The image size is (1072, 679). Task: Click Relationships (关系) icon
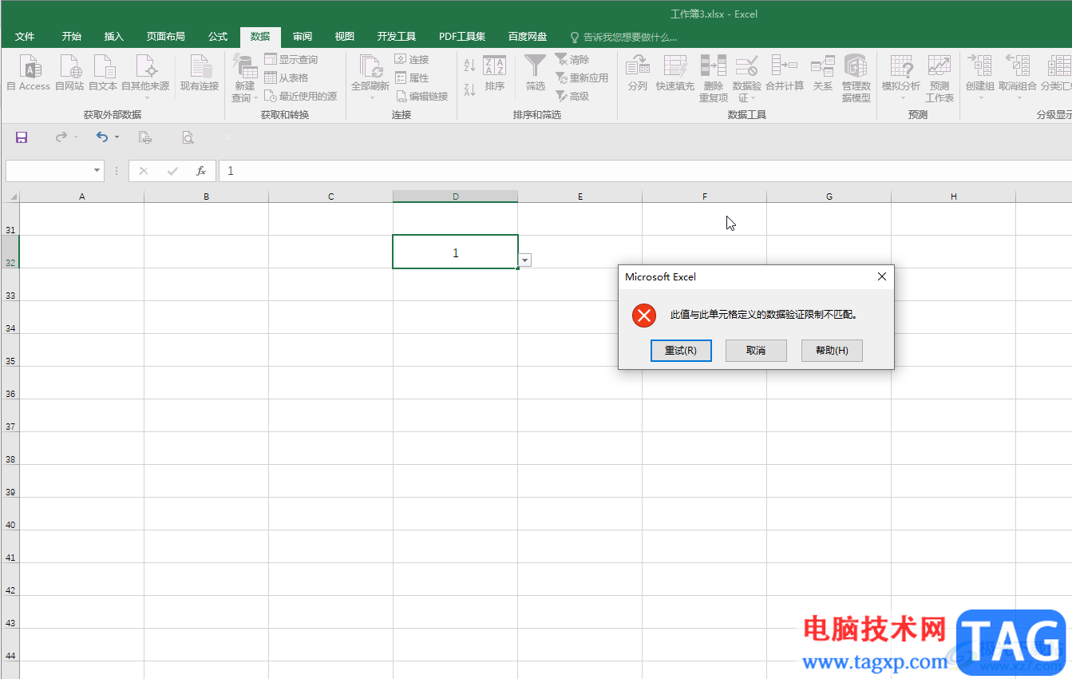(x=823, y=72)
